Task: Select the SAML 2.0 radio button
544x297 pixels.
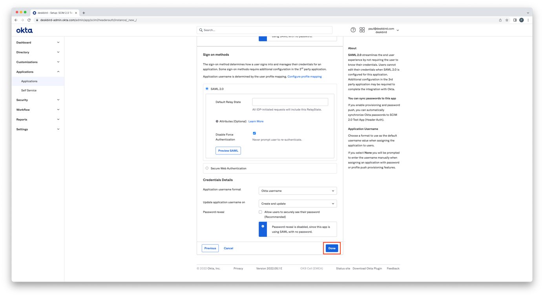Action: click(x=207, y=89)
